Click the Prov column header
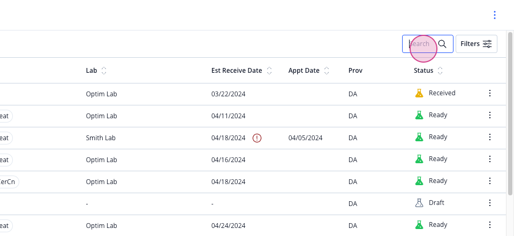 pyautogui.click(x=356, y=71)
